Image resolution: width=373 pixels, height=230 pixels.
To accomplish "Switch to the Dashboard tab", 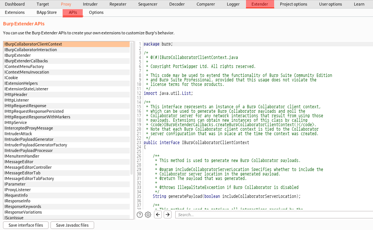I will (15, 4).
